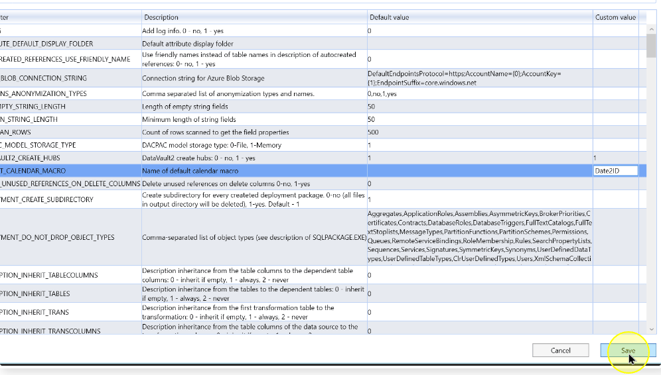
Task: Click the AULT2_CREATE_HUBS parameter cell
Action: point(70,158)
